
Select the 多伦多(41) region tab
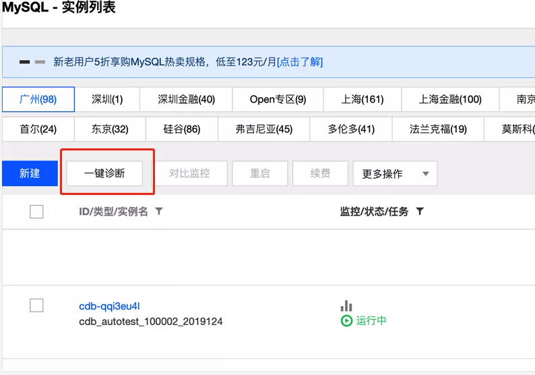click(x=351, y=129)
